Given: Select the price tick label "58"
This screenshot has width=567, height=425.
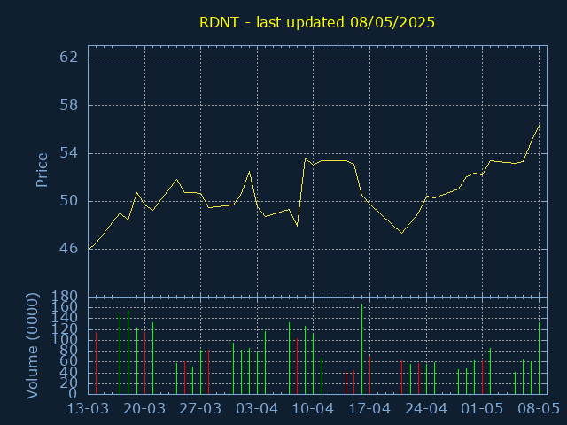Looking at the screenshot, I should [x=69, y=105].
